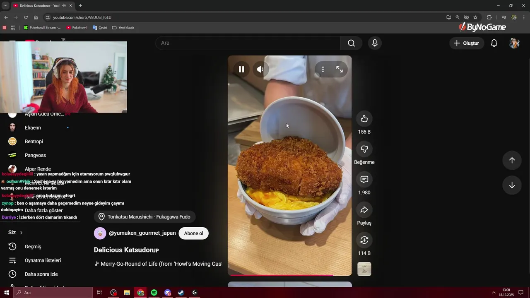The image size is (530, 298).
Task: Open the Pangvoss subscription channel
Action: pyautogui.click(x=35, y=155)
